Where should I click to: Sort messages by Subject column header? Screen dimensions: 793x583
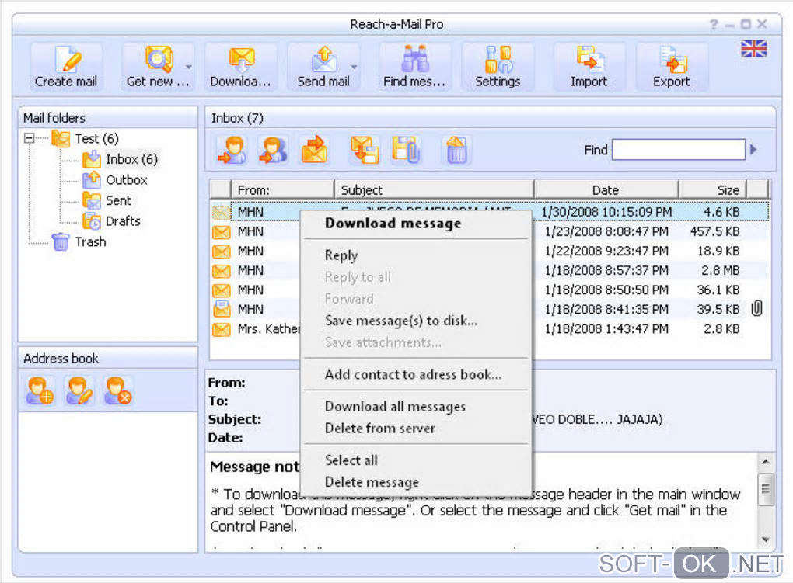pos(435,190)
